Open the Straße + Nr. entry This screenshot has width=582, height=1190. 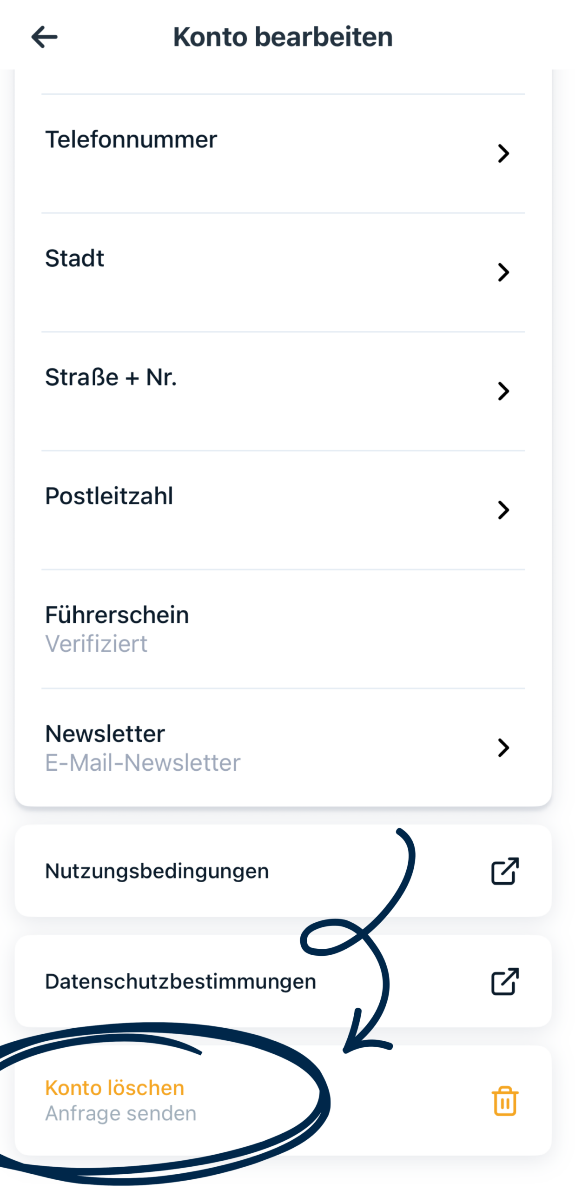click(x=111, y=377)
